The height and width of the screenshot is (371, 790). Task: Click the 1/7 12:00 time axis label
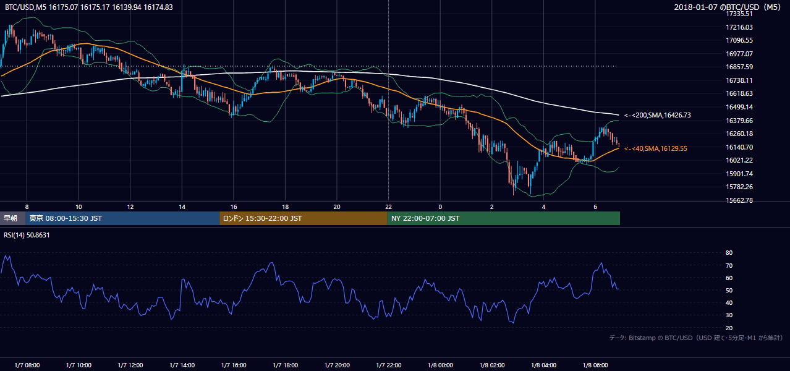pyautogui.click(x=130, y=365)
